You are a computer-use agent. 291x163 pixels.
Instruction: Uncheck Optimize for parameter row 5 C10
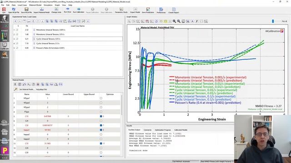pos(101,116)
